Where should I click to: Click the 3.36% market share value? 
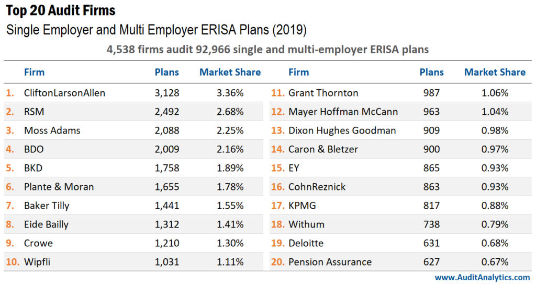pyautogui.click(x=230, y=93)
